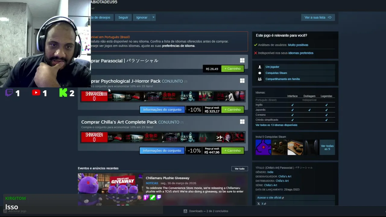Click the release date 25/ago./2023

(x=292, y=190)
